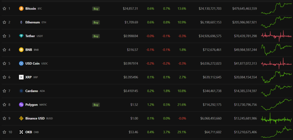The image size is (293, 140).
Task: Open the Binance USD coin page link
Action: 35,118
